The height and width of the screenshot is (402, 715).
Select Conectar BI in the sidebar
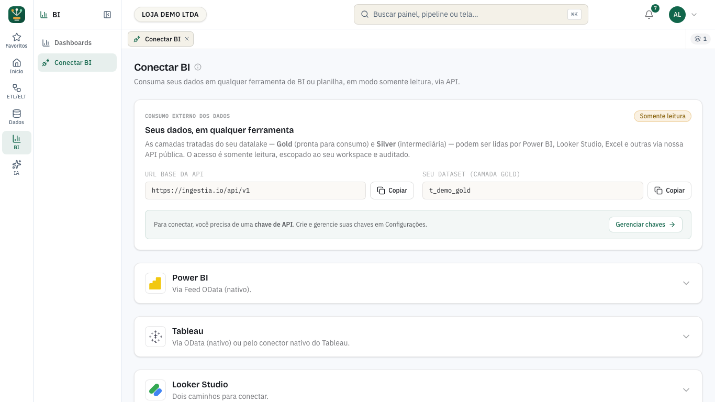pyautogui.click(x=77, y=63)
